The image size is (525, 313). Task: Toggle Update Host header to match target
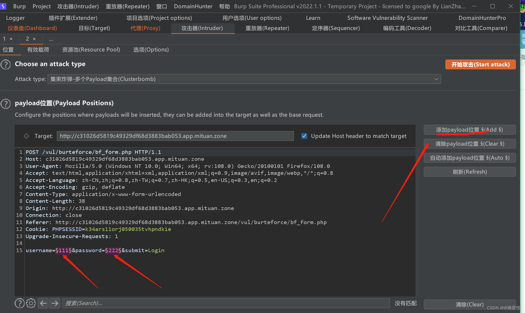click(x=304, y=136)
